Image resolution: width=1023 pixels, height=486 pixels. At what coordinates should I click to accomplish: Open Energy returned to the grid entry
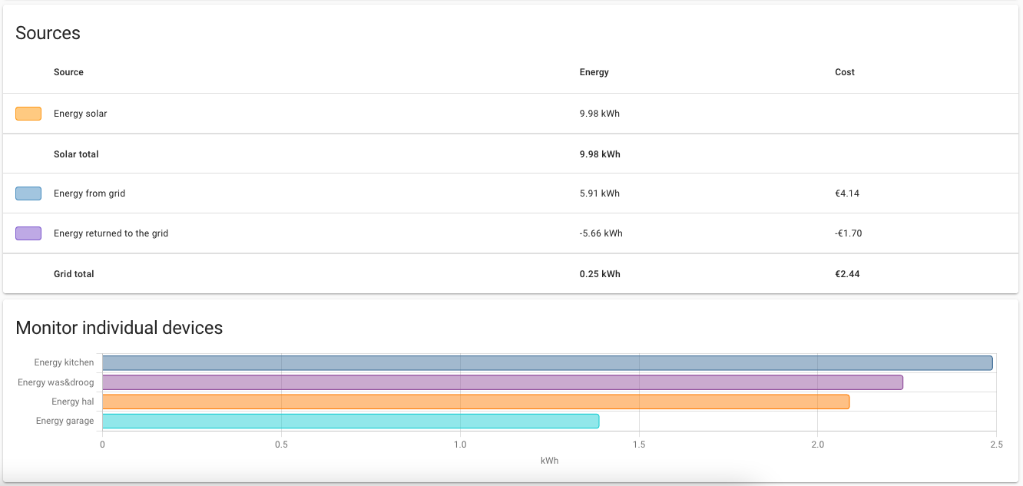[x=111, y=233]
